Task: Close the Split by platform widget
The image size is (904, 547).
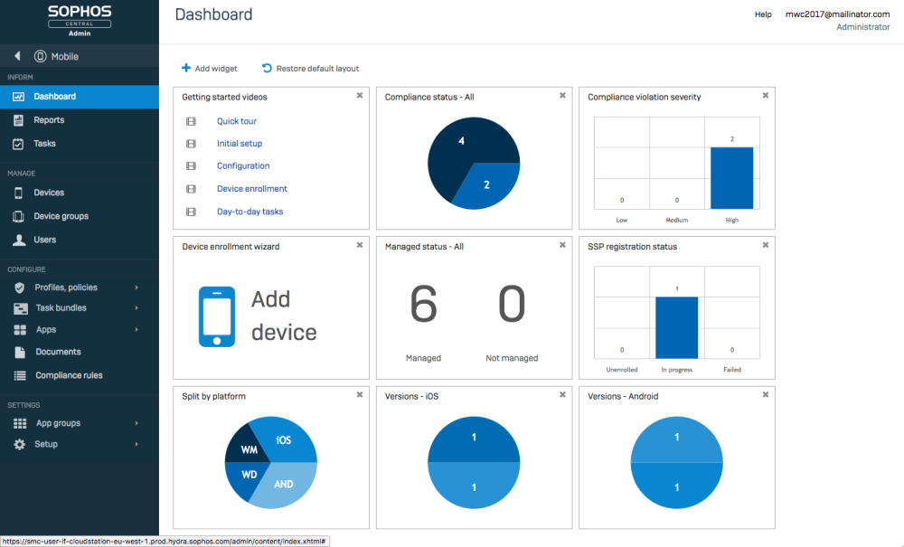Action: (360, 394)
